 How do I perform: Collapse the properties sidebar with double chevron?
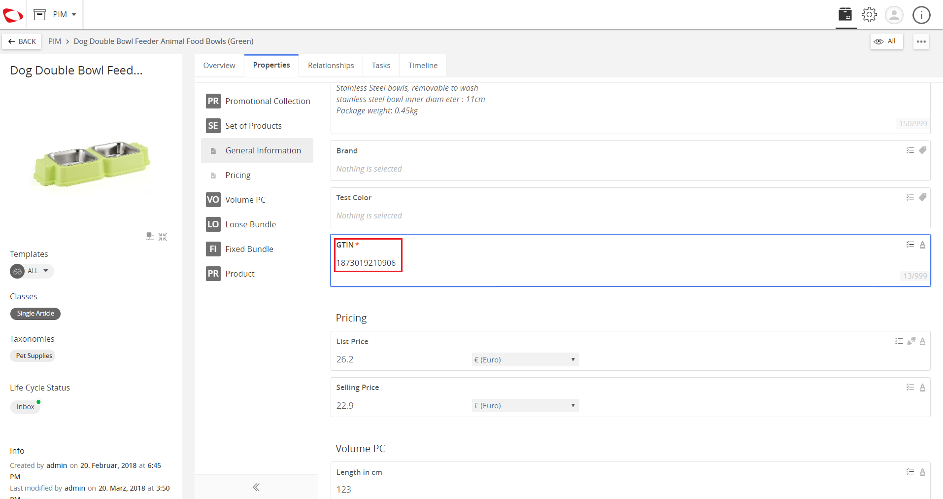point(256,487)
